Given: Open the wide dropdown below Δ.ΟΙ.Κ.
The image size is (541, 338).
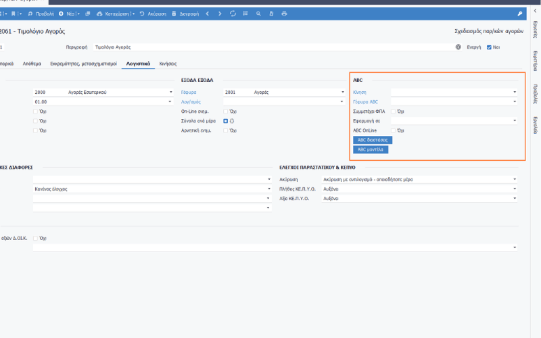Looking at the screenshot, I should (x=515, y=247).
